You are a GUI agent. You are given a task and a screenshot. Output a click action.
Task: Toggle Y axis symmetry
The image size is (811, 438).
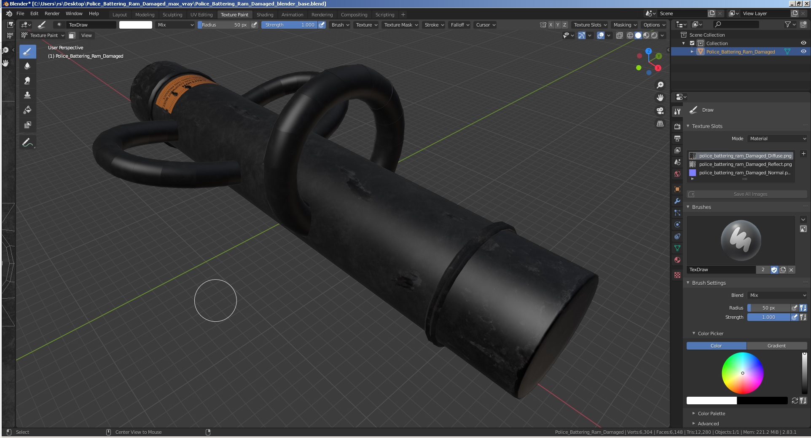[558, 25]
